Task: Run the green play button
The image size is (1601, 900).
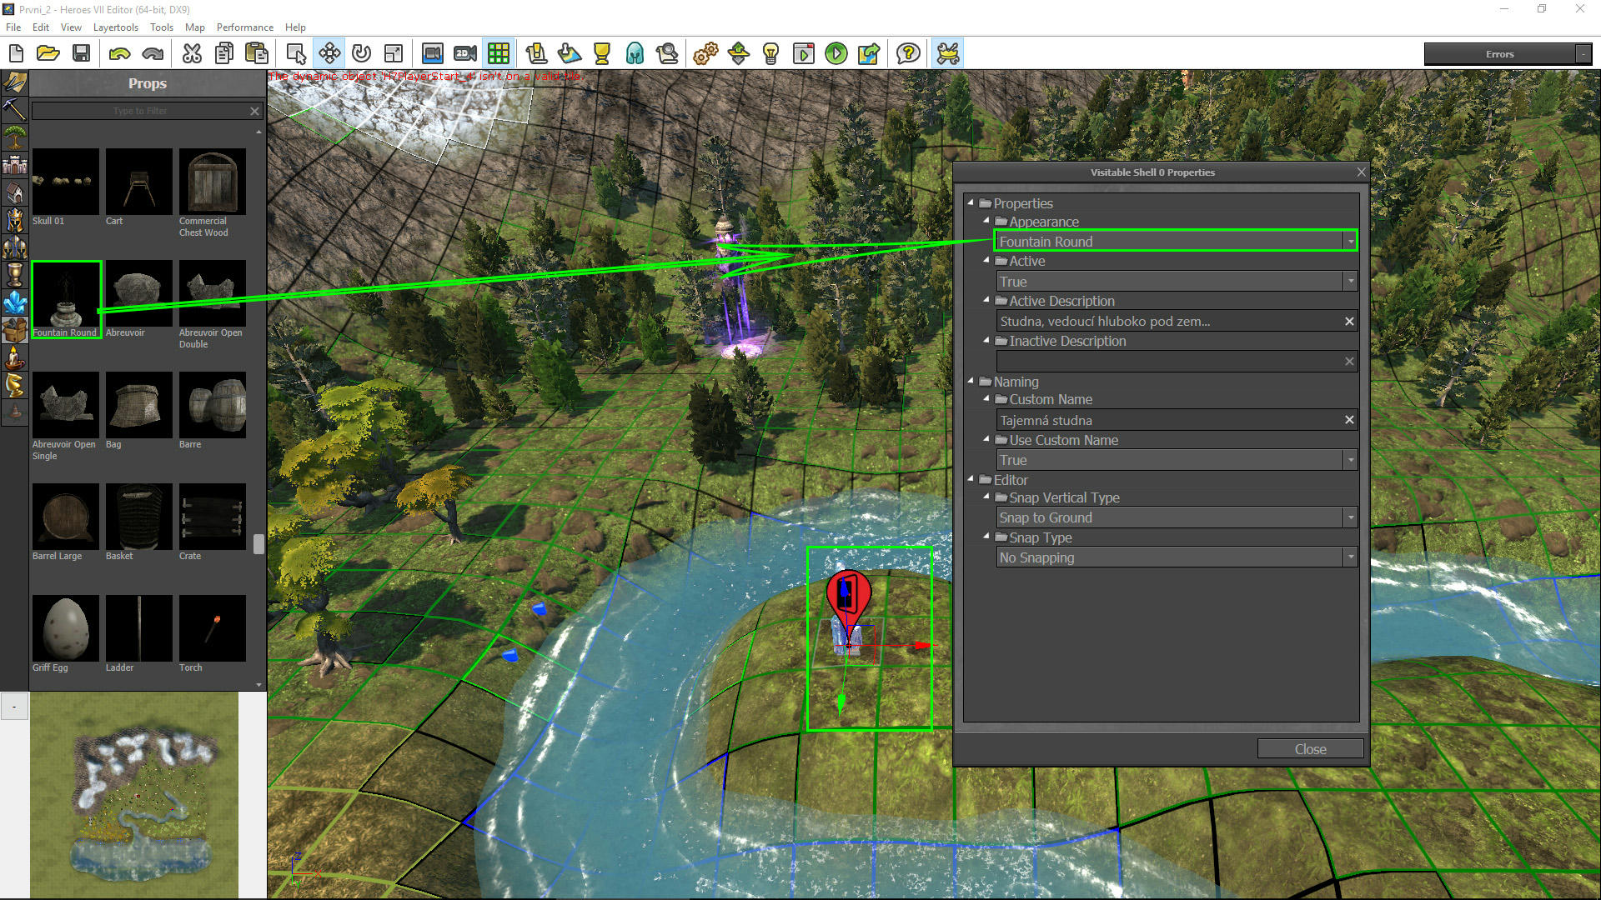Action: click(x=836, y=54)
